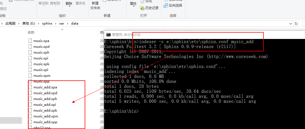305x129 pixels.
Task: Navigate to the var breadcrumb segment
Action: pos(61,23)
